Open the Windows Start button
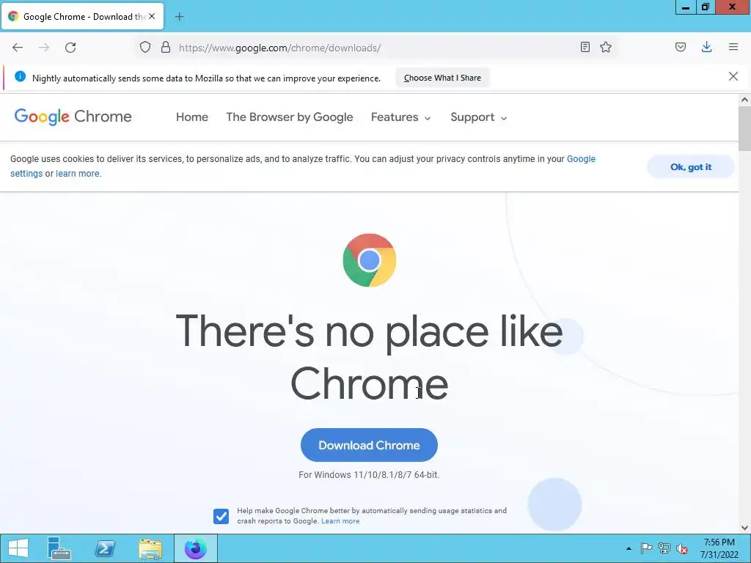The image size is (751, 563). [18, 548]
